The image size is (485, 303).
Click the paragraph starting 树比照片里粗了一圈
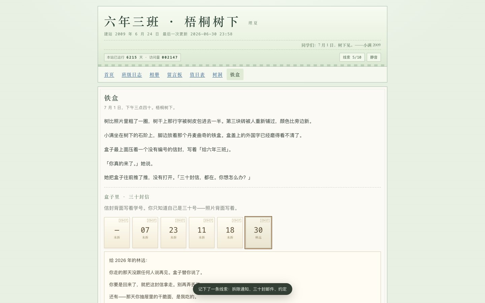click(209, 121)
